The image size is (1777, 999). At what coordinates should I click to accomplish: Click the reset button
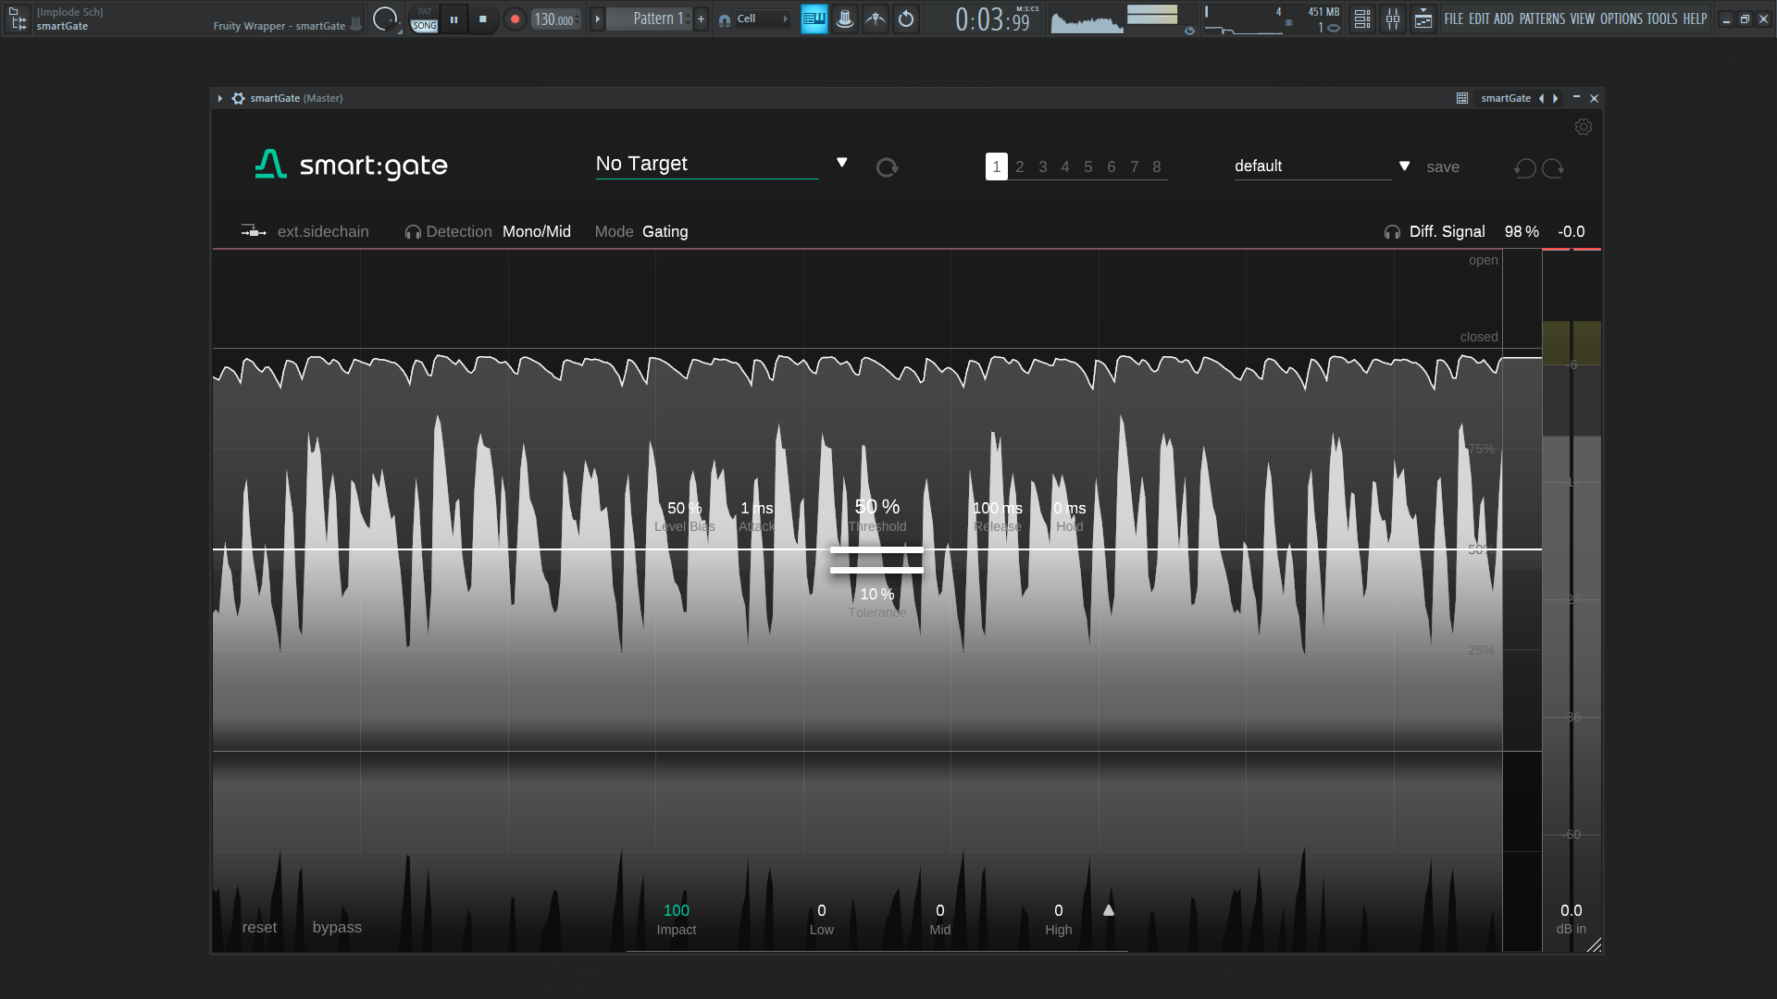tap(259, 927)
